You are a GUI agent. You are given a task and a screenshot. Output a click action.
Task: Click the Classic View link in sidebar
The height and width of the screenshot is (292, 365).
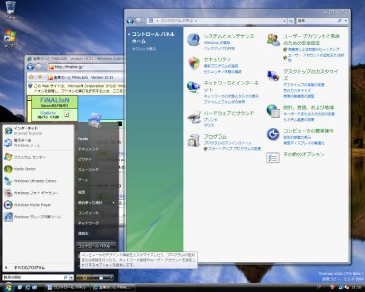pos(144,49)
